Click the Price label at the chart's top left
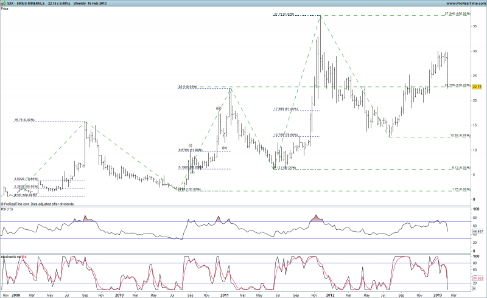487x298 pixels. (5, 9)
